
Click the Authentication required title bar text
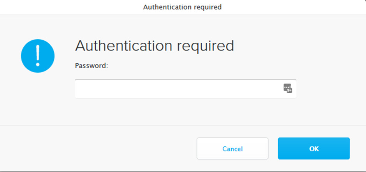[x=182, y=7]
